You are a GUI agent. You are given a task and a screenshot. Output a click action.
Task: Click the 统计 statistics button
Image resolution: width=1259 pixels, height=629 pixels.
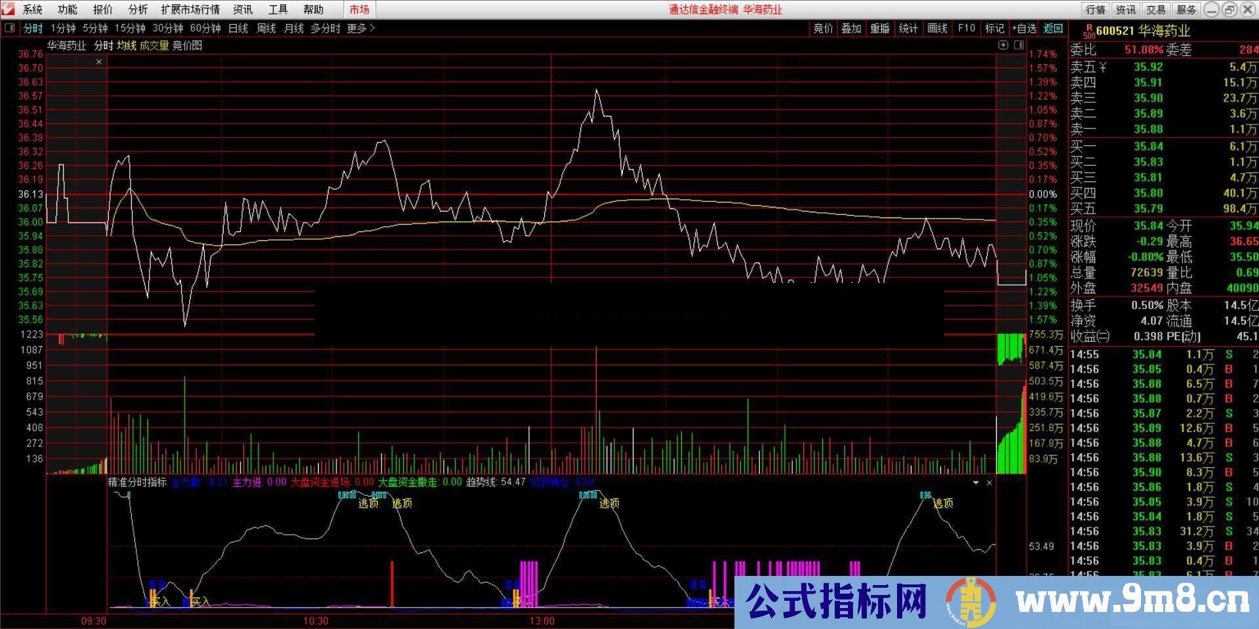[908, 28]
